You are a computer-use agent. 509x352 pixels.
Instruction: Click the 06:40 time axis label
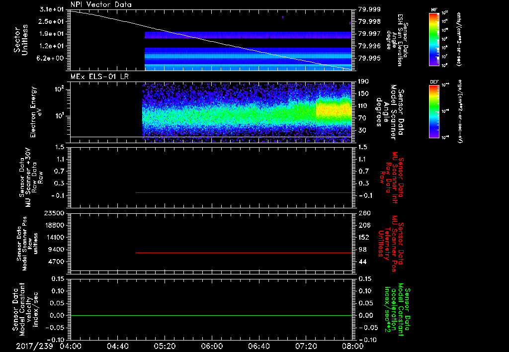258,346
